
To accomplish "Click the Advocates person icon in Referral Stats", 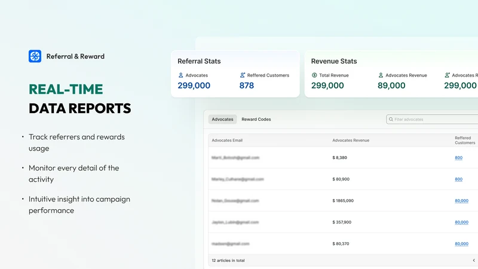I will tap(181, 75).
